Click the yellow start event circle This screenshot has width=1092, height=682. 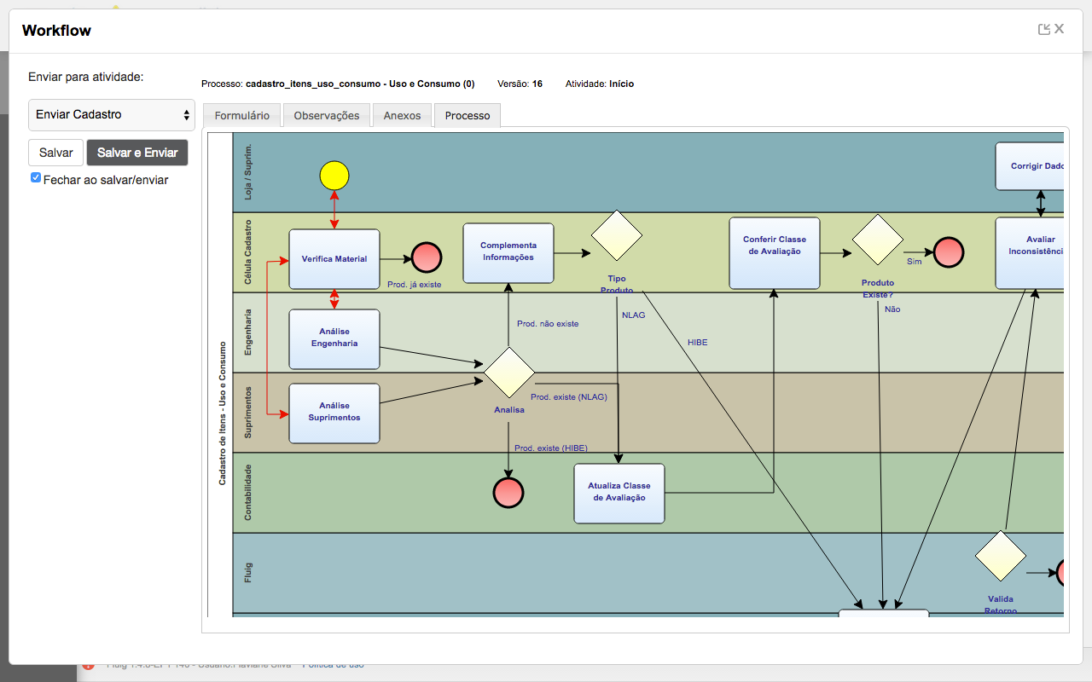point(334,176)
